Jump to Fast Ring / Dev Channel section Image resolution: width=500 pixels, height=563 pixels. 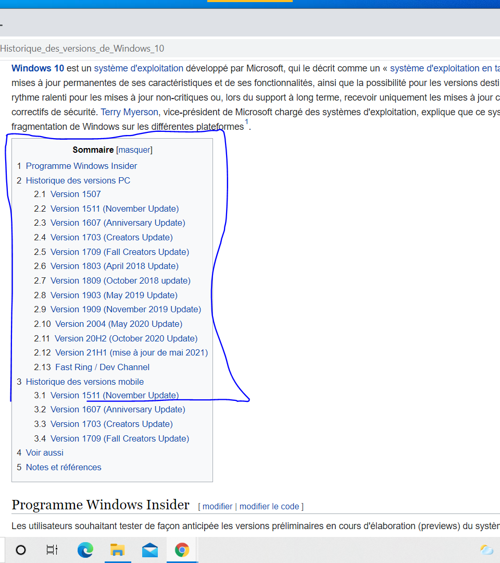pyautogui.click(x=102, y=367)
